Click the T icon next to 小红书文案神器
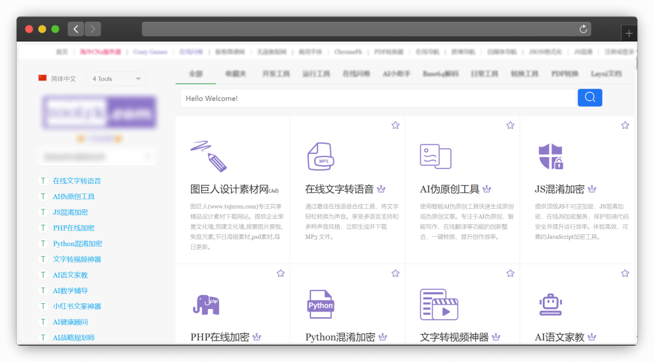The image size is (654, 362). coord(43,306)
